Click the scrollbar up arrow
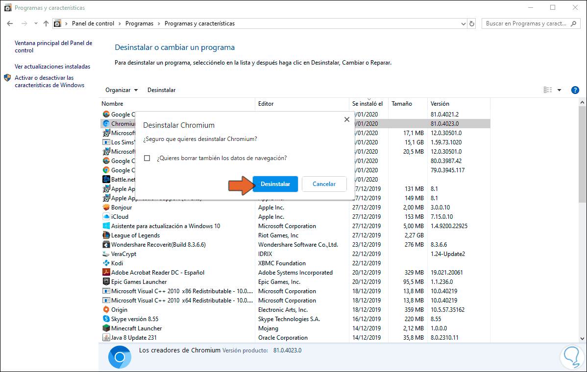The width and height of the screenshot is (587, 372). pos(582,102)
